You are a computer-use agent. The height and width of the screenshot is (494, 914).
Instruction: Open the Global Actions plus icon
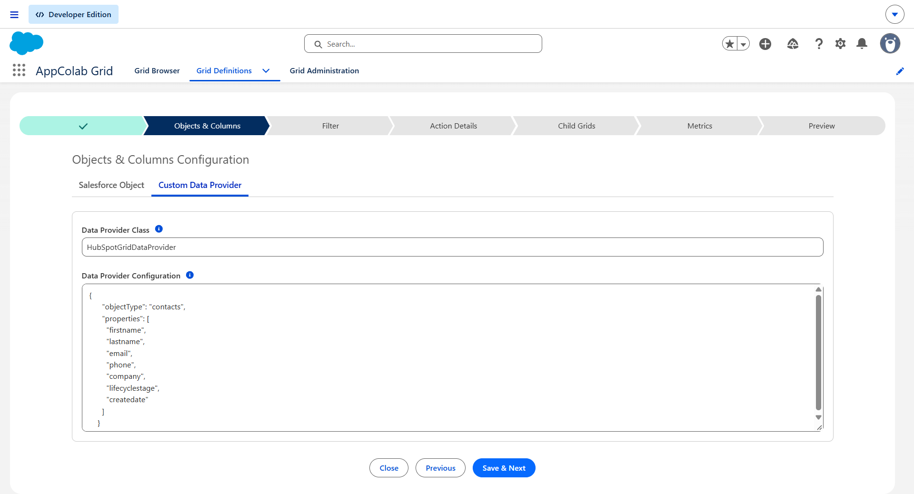(765, 44)
